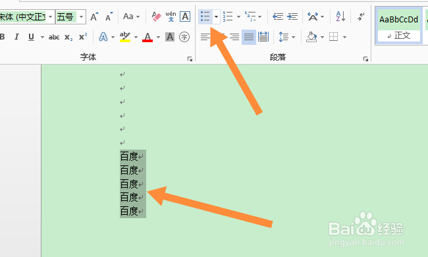Open the Phonetic Guide (wén) tool

(x=171, y=16)
